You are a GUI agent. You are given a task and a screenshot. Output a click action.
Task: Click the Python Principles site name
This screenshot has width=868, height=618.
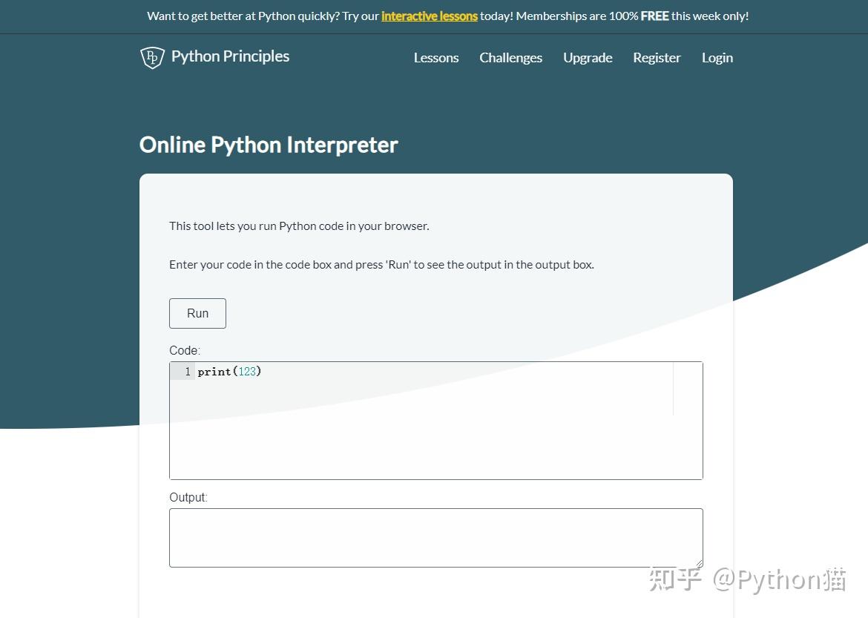pos(230,56)
